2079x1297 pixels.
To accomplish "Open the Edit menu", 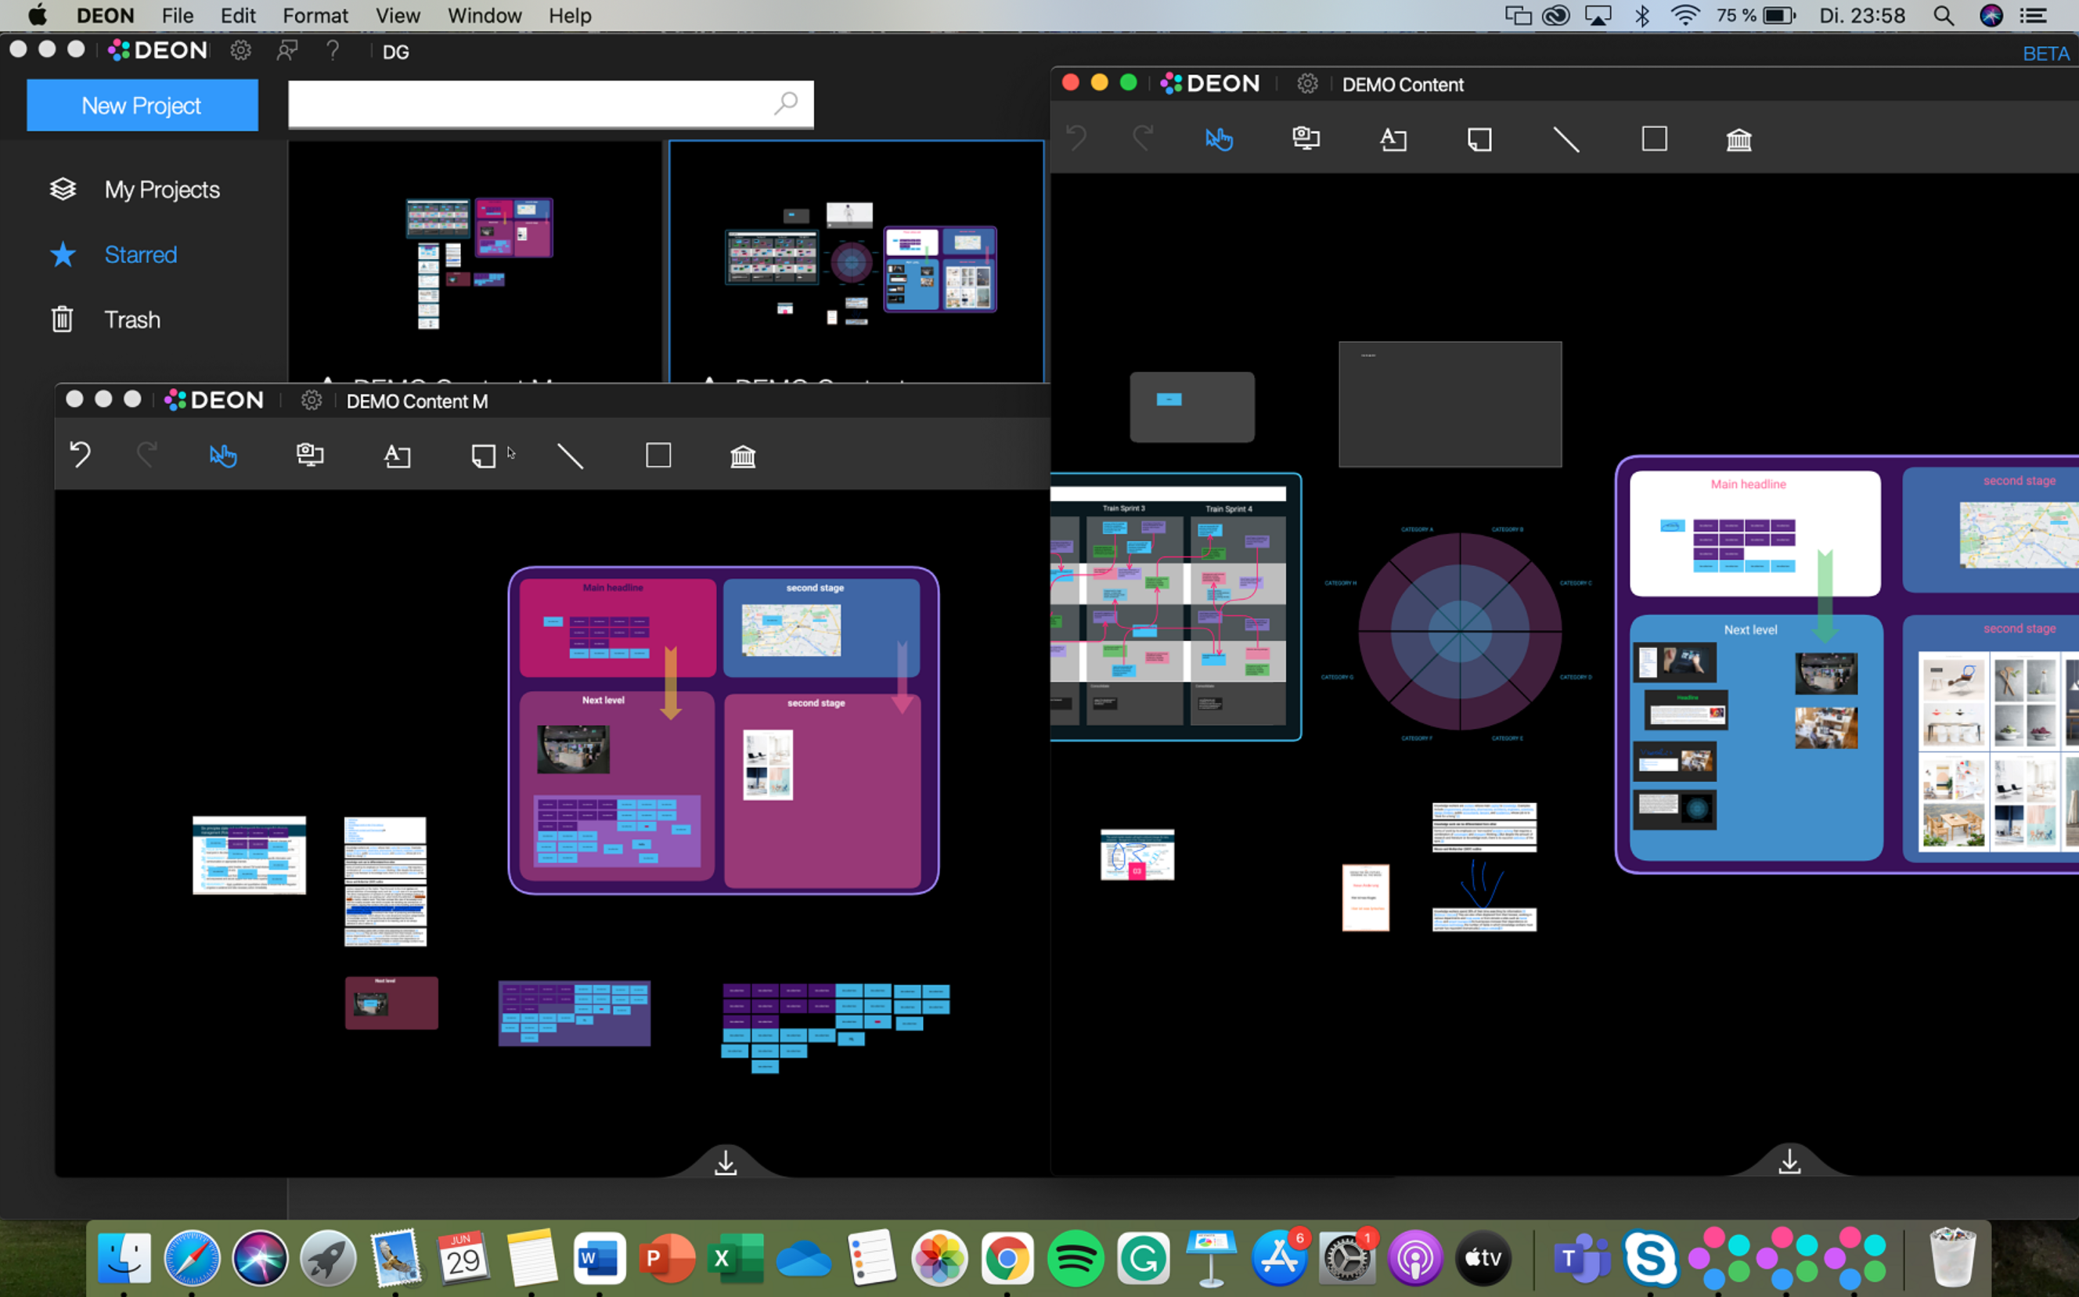I will (x=238, y=16).
